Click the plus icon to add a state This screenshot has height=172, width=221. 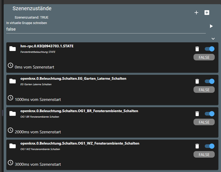click(x=196, y=13)
